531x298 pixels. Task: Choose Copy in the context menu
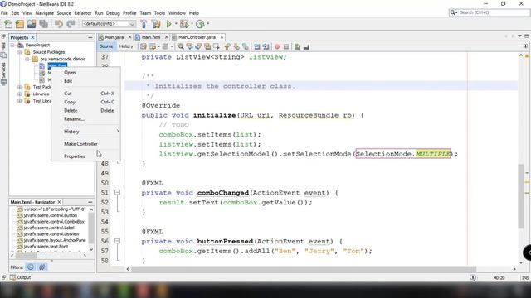85,102
